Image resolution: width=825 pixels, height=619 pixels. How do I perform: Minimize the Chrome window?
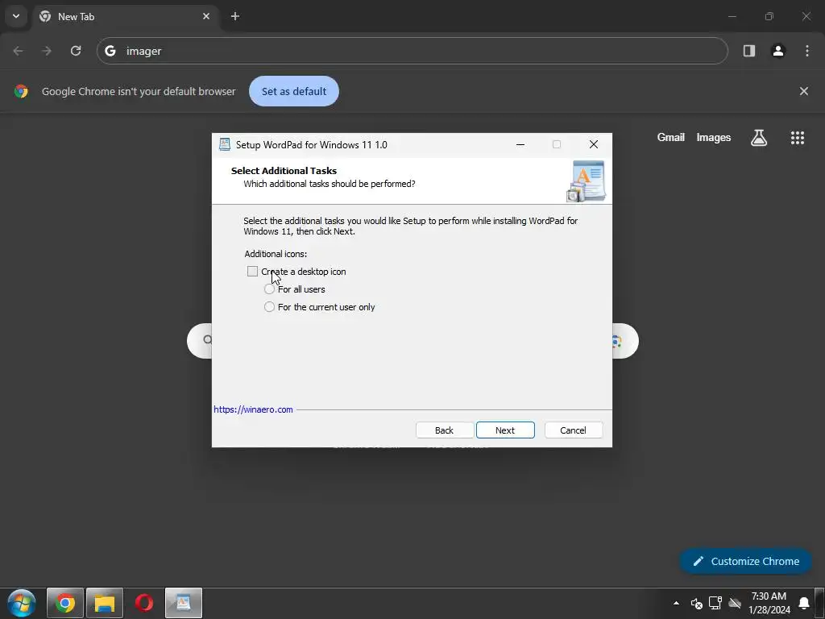[x=732, y=16]
